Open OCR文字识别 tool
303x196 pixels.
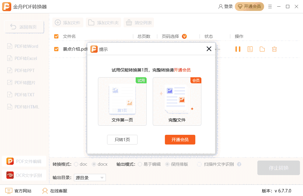24,175
